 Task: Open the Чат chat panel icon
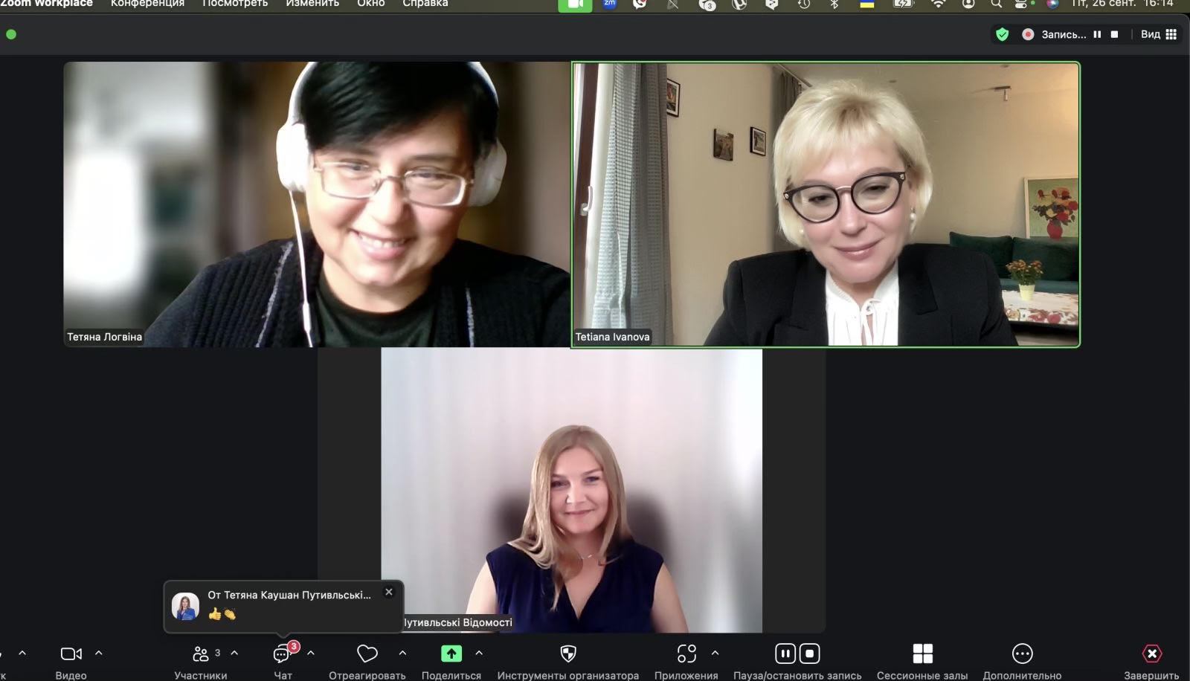282,654
